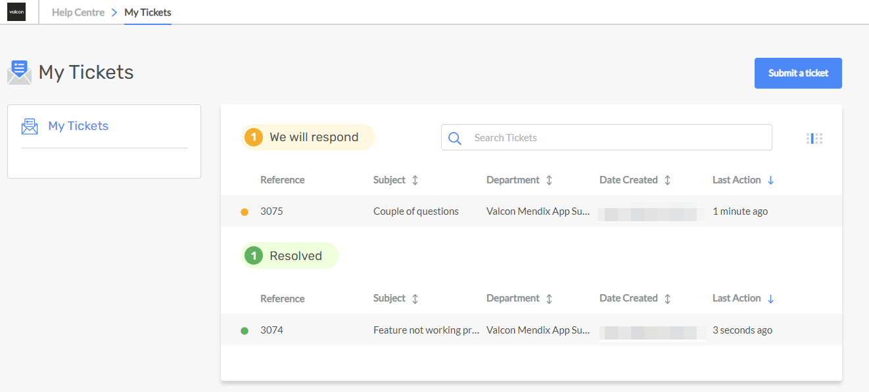Go to Help Centre breadcrumb
869x392 pixels.
[78, 12]
